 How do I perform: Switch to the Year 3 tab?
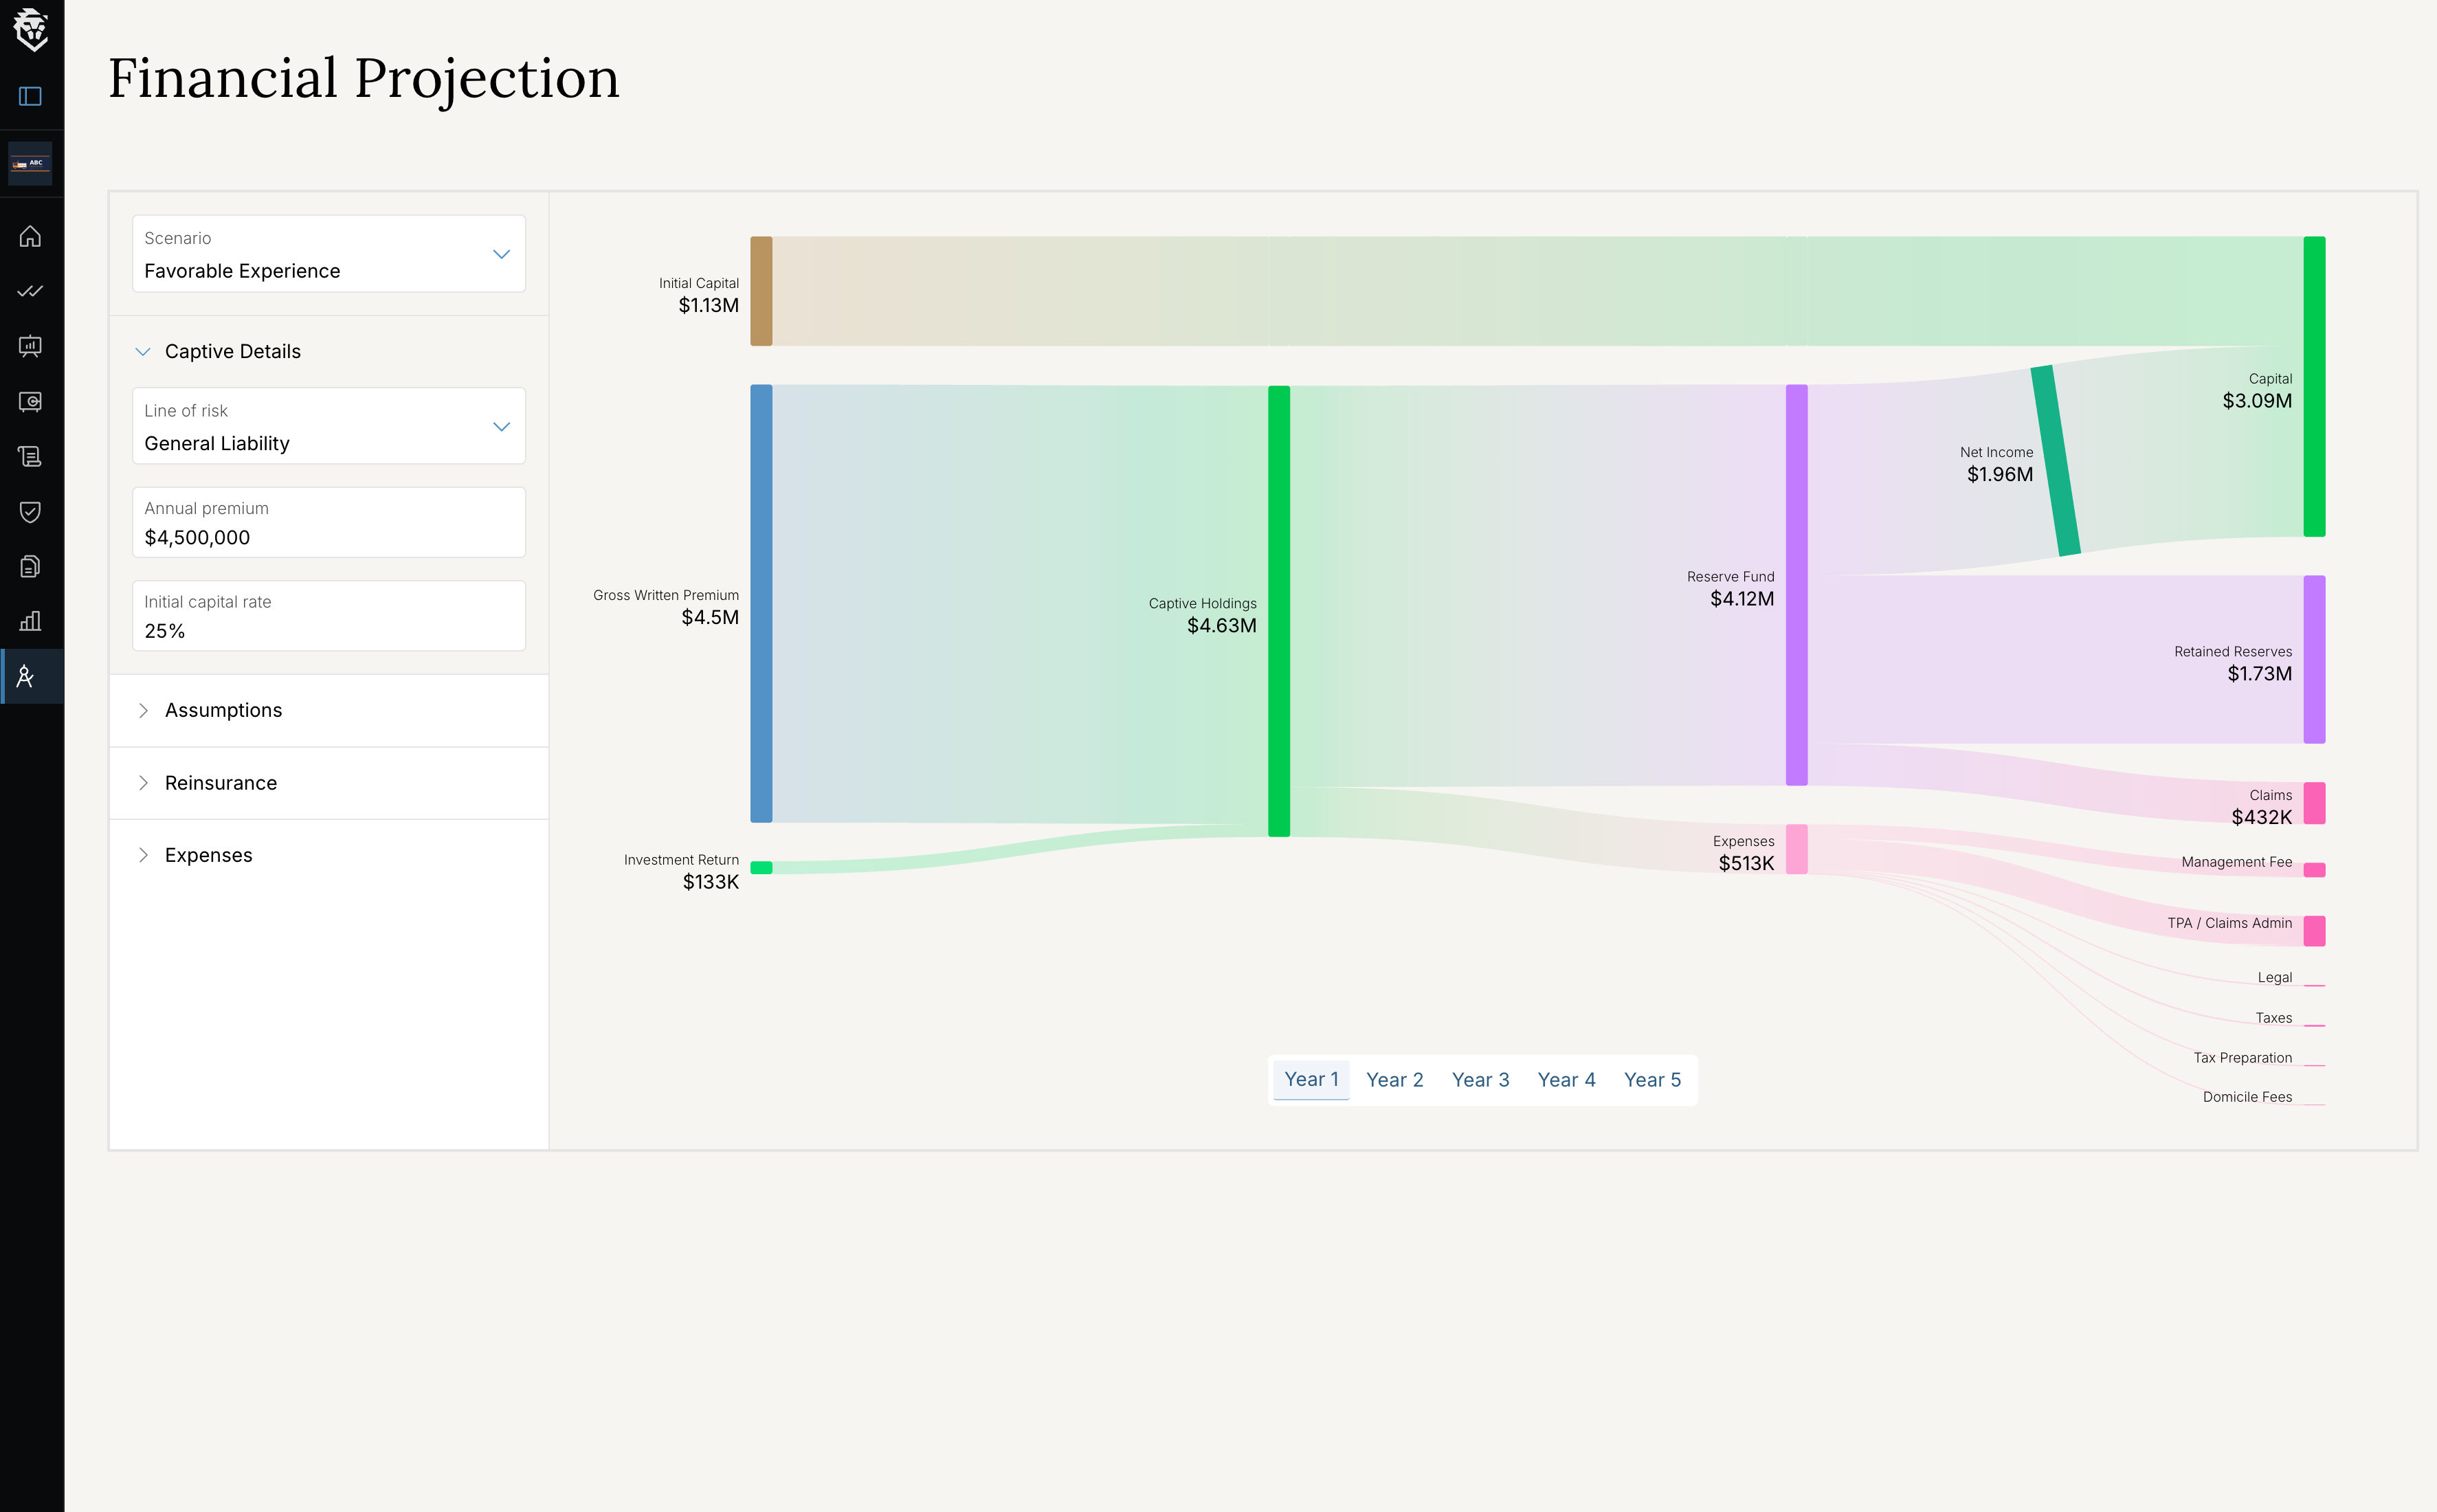(1480, 1080)
